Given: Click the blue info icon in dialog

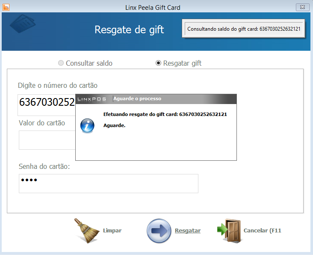Looking at the screenshot, I should tap(87, 126).
